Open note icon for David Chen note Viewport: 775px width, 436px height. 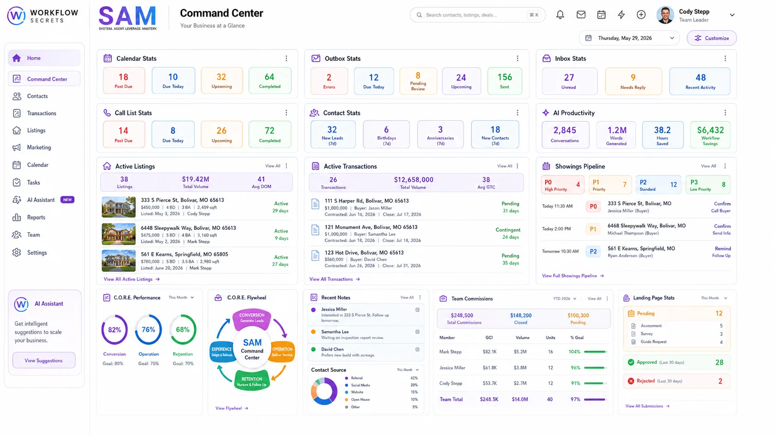tap(417, 349)
